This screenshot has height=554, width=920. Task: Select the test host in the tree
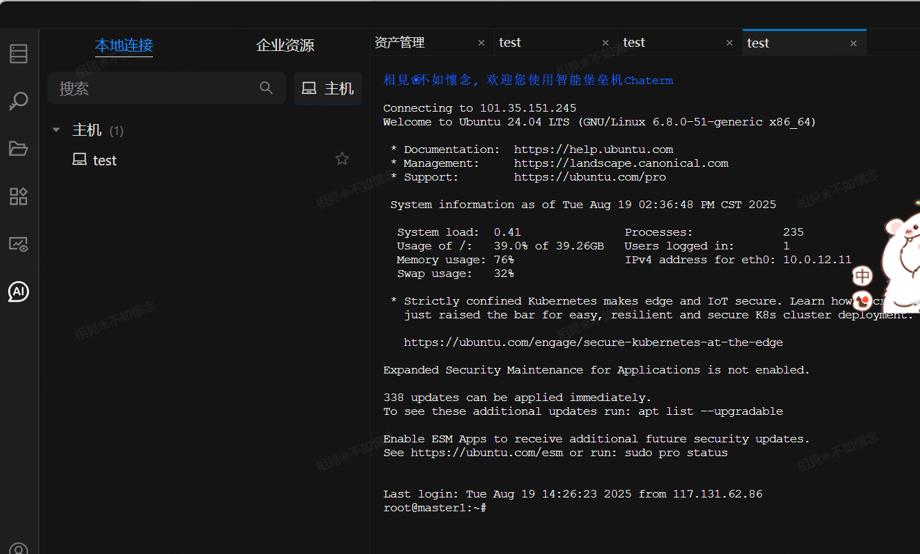pos(105,161)
